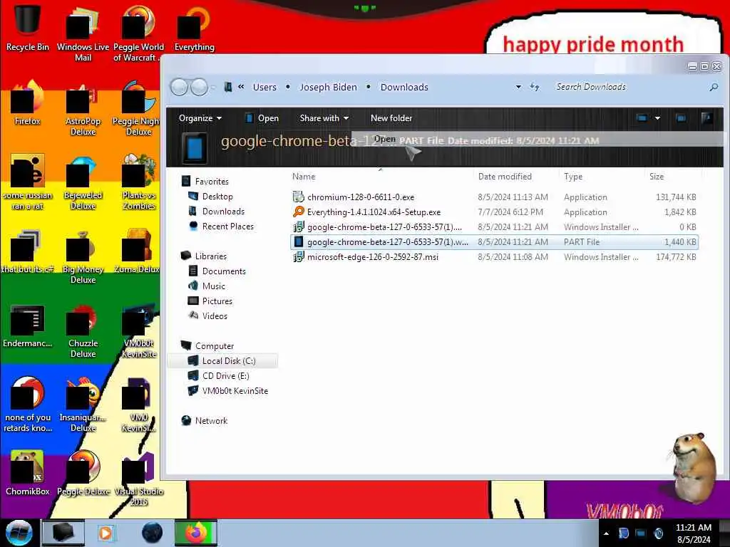Select Everything-1.4.1.1024.x64-Setup.exe file

[x=494, y=212]
